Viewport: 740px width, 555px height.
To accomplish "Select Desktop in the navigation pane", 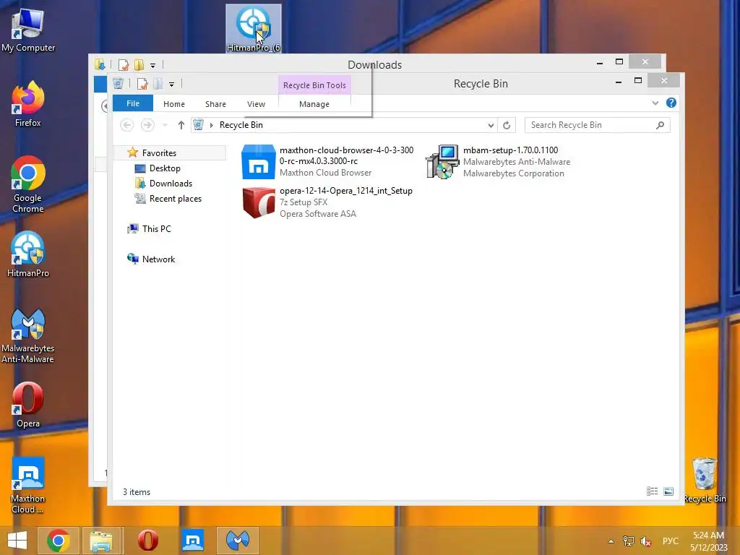I will 165,168.
